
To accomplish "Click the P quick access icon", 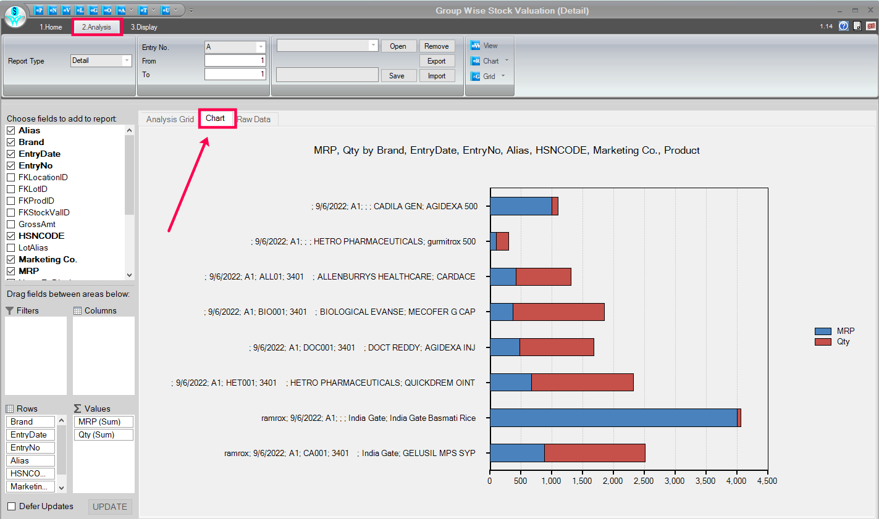I will coord(39,10).
